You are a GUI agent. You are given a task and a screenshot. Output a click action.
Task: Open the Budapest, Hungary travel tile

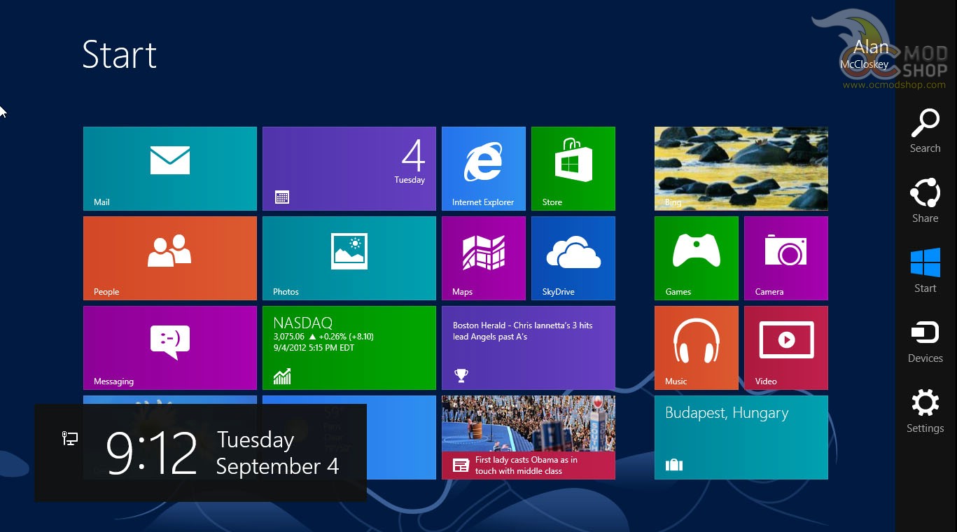pyautogui.click(x=741, y=437)
